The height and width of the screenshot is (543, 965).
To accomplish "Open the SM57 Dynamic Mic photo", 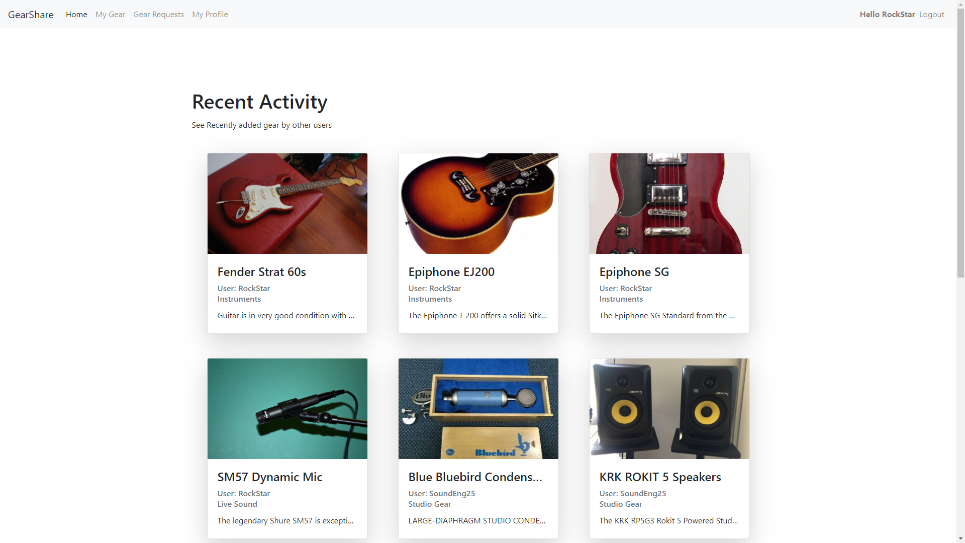I will coord(287,409).
